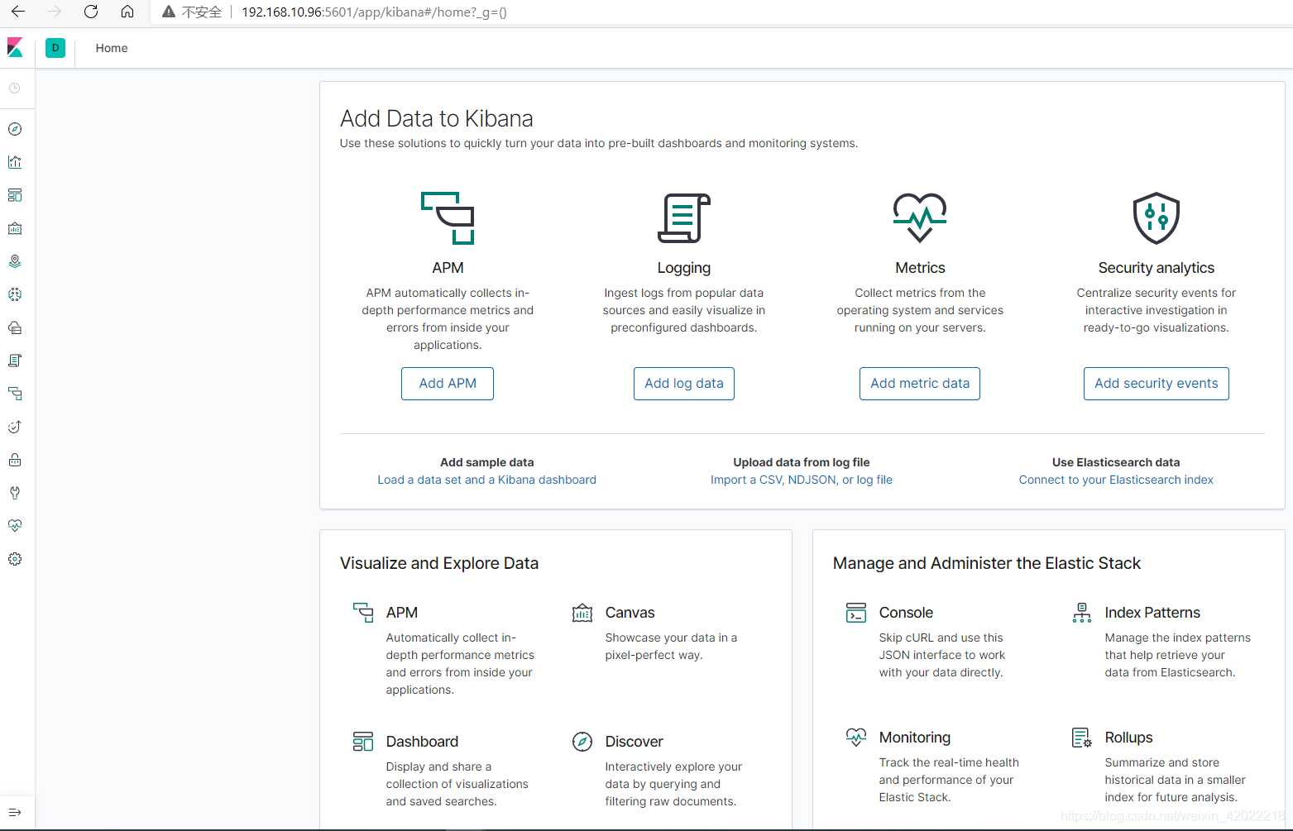
Task: Open APM under Visualize and Explore Data
Action: (x=402, y=613)
